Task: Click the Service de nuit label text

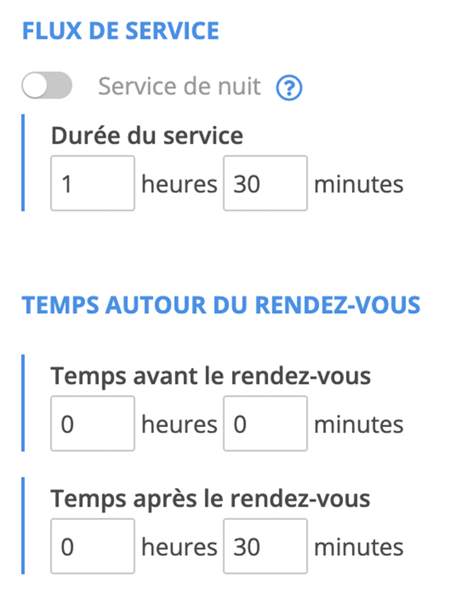Action: tap(180, 87)
